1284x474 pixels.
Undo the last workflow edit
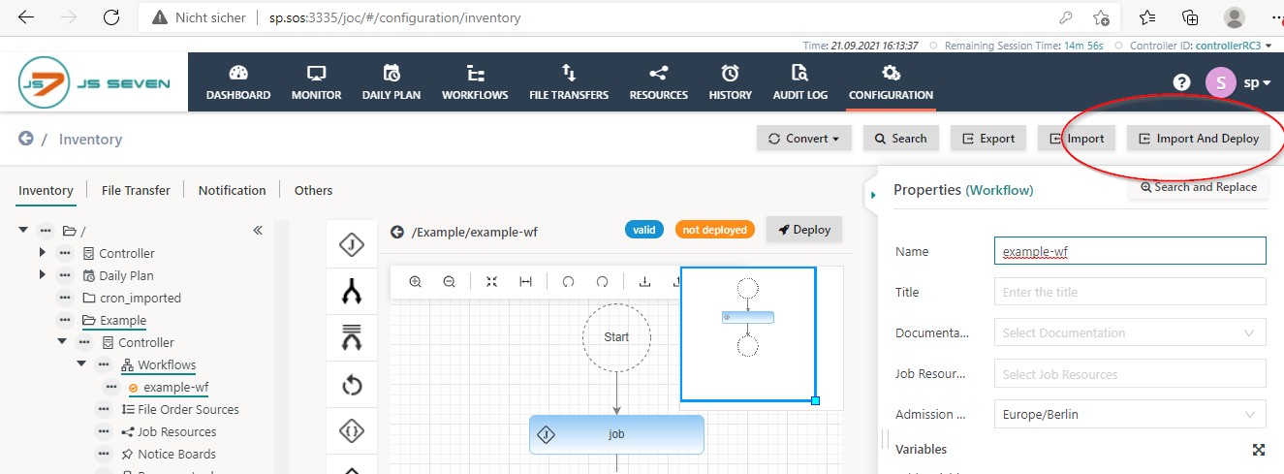point(569,282)
